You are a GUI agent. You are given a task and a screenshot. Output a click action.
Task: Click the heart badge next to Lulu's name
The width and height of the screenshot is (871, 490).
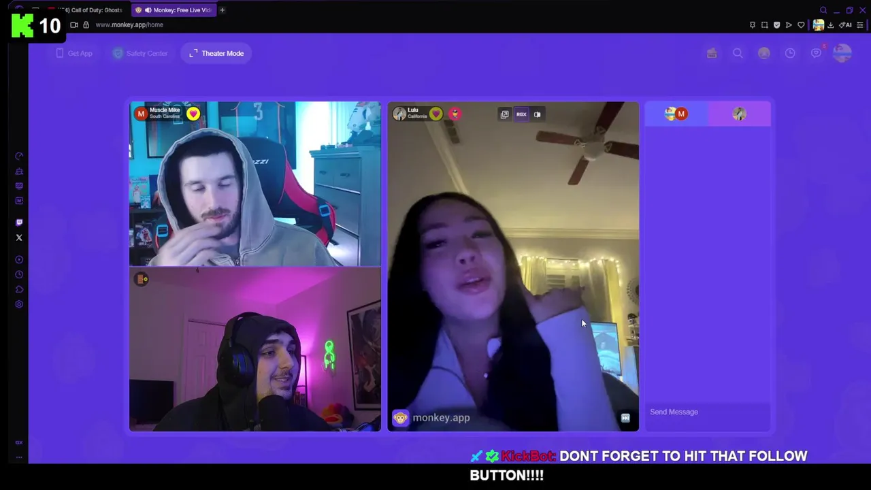pyautogui.click(x=435, y=114)
